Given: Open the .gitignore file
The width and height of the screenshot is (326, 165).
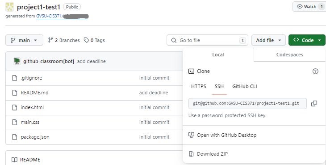Looking at the screenshot, I should click(x=31, y=78).
